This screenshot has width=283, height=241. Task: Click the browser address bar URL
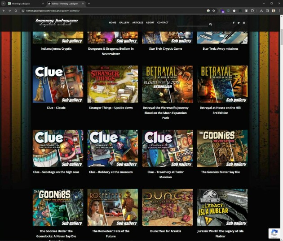click(53, 11)
